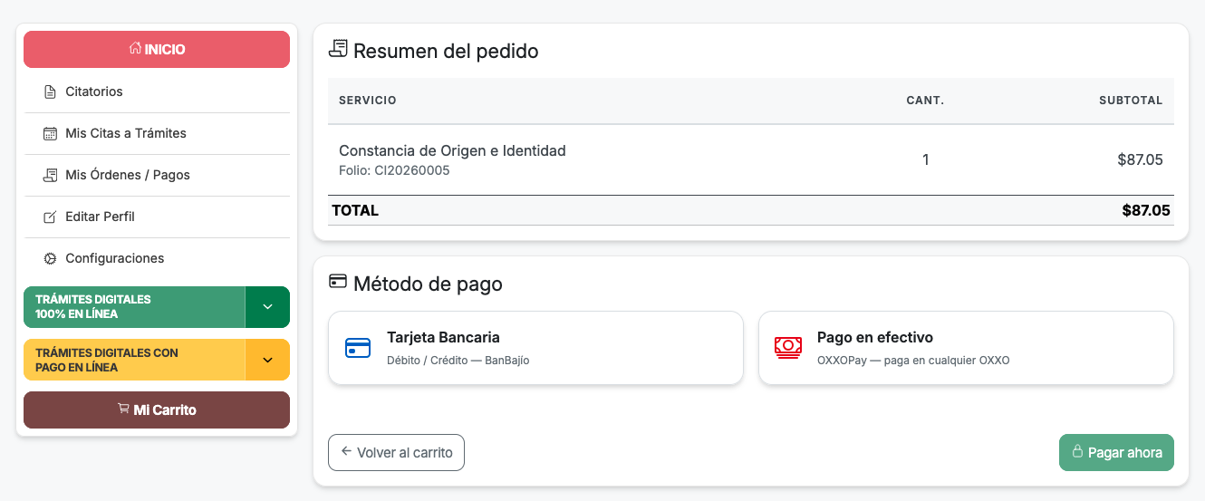The image size is (1205, 501).
Task: Click Volver al carrito button
Action: (396, 452)
